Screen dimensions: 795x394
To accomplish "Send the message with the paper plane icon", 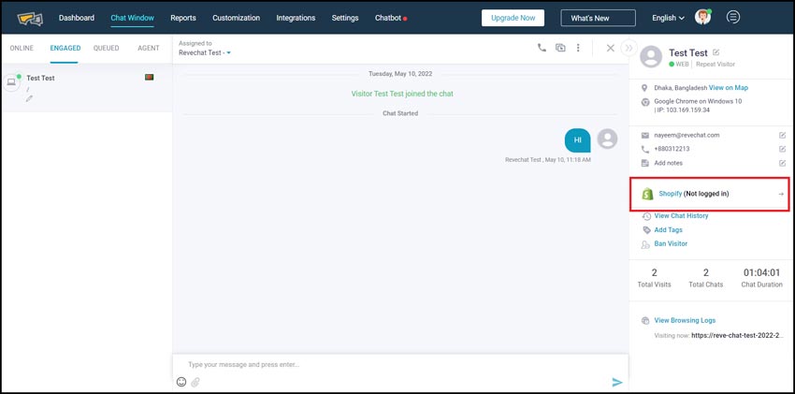I will (616, 382).
